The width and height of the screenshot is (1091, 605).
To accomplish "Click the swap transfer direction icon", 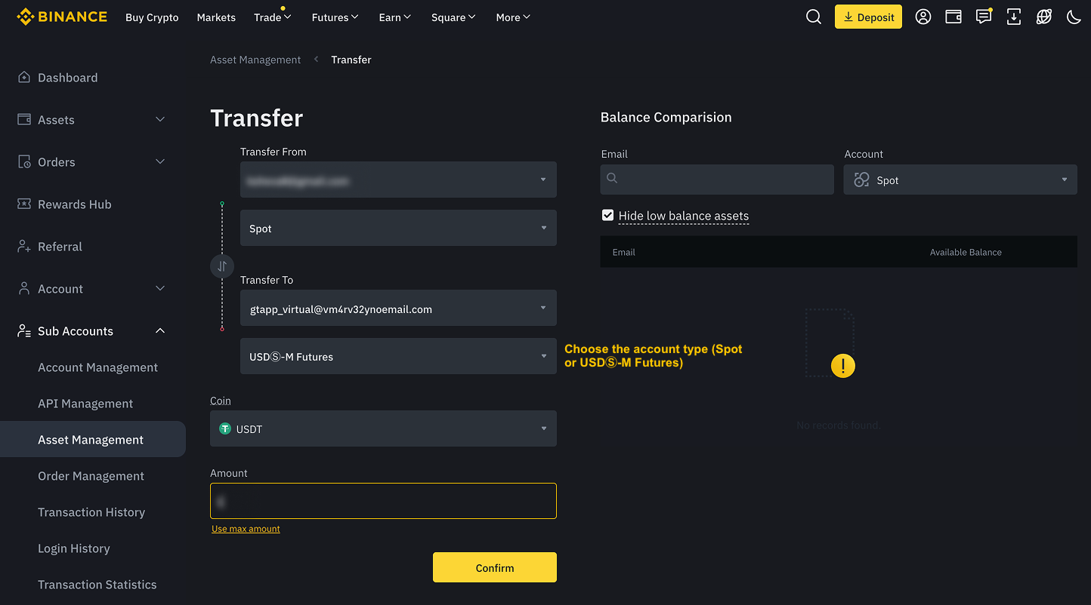I will click(x=222, y=266).
